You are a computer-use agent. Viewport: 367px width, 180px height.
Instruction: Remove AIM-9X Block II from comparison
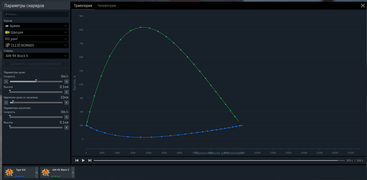pyautogui.click(x=73, y=173)
